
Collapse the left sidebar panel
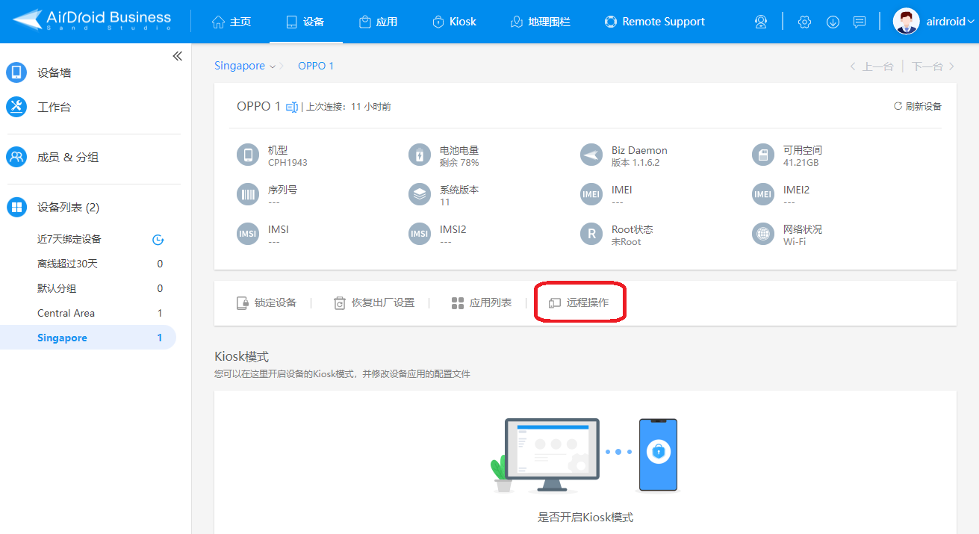(x=177, y=56)
